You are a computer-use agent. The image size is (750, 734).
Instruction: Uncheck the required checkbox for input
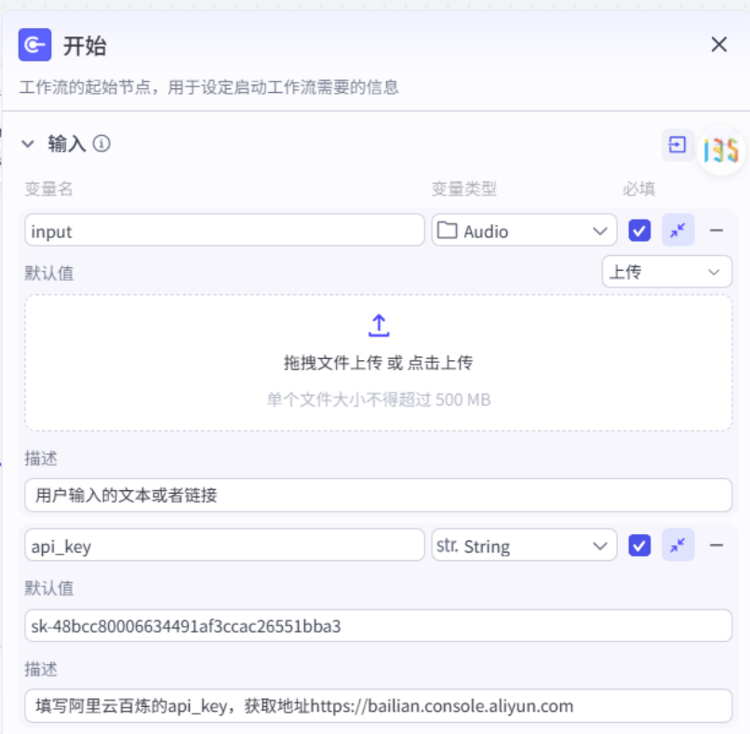639,231
